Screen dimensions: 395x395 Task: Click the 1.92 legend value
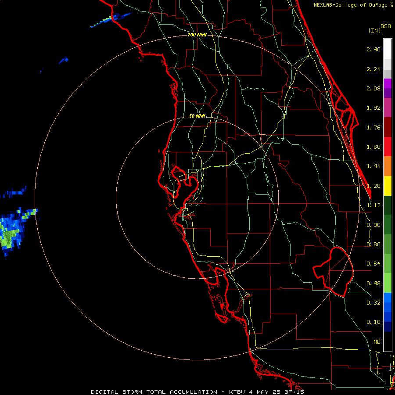[373, 108]
